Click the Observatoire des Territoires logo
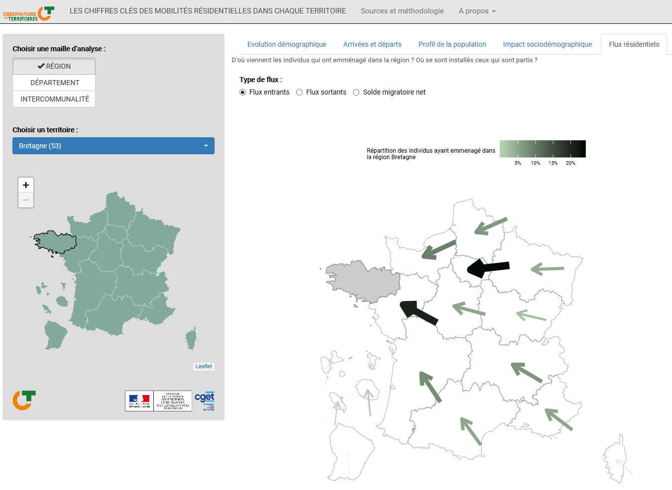Screen dimensions: 672x490 (x=28, y=13)
